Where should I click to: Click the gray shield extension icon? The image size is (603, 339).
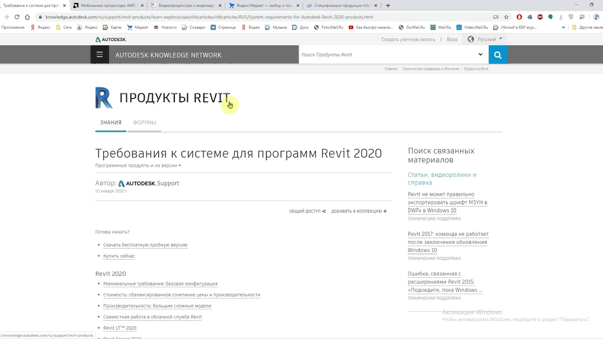[571, 17]
